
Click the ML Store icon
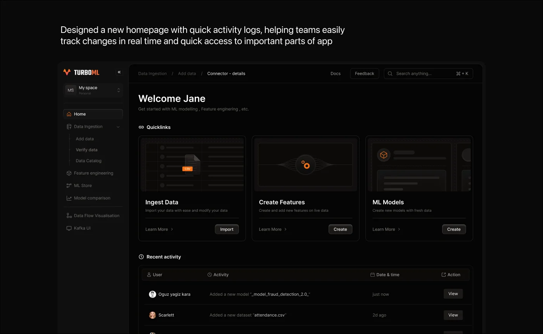pyautogui.click(x=69, y=185)
